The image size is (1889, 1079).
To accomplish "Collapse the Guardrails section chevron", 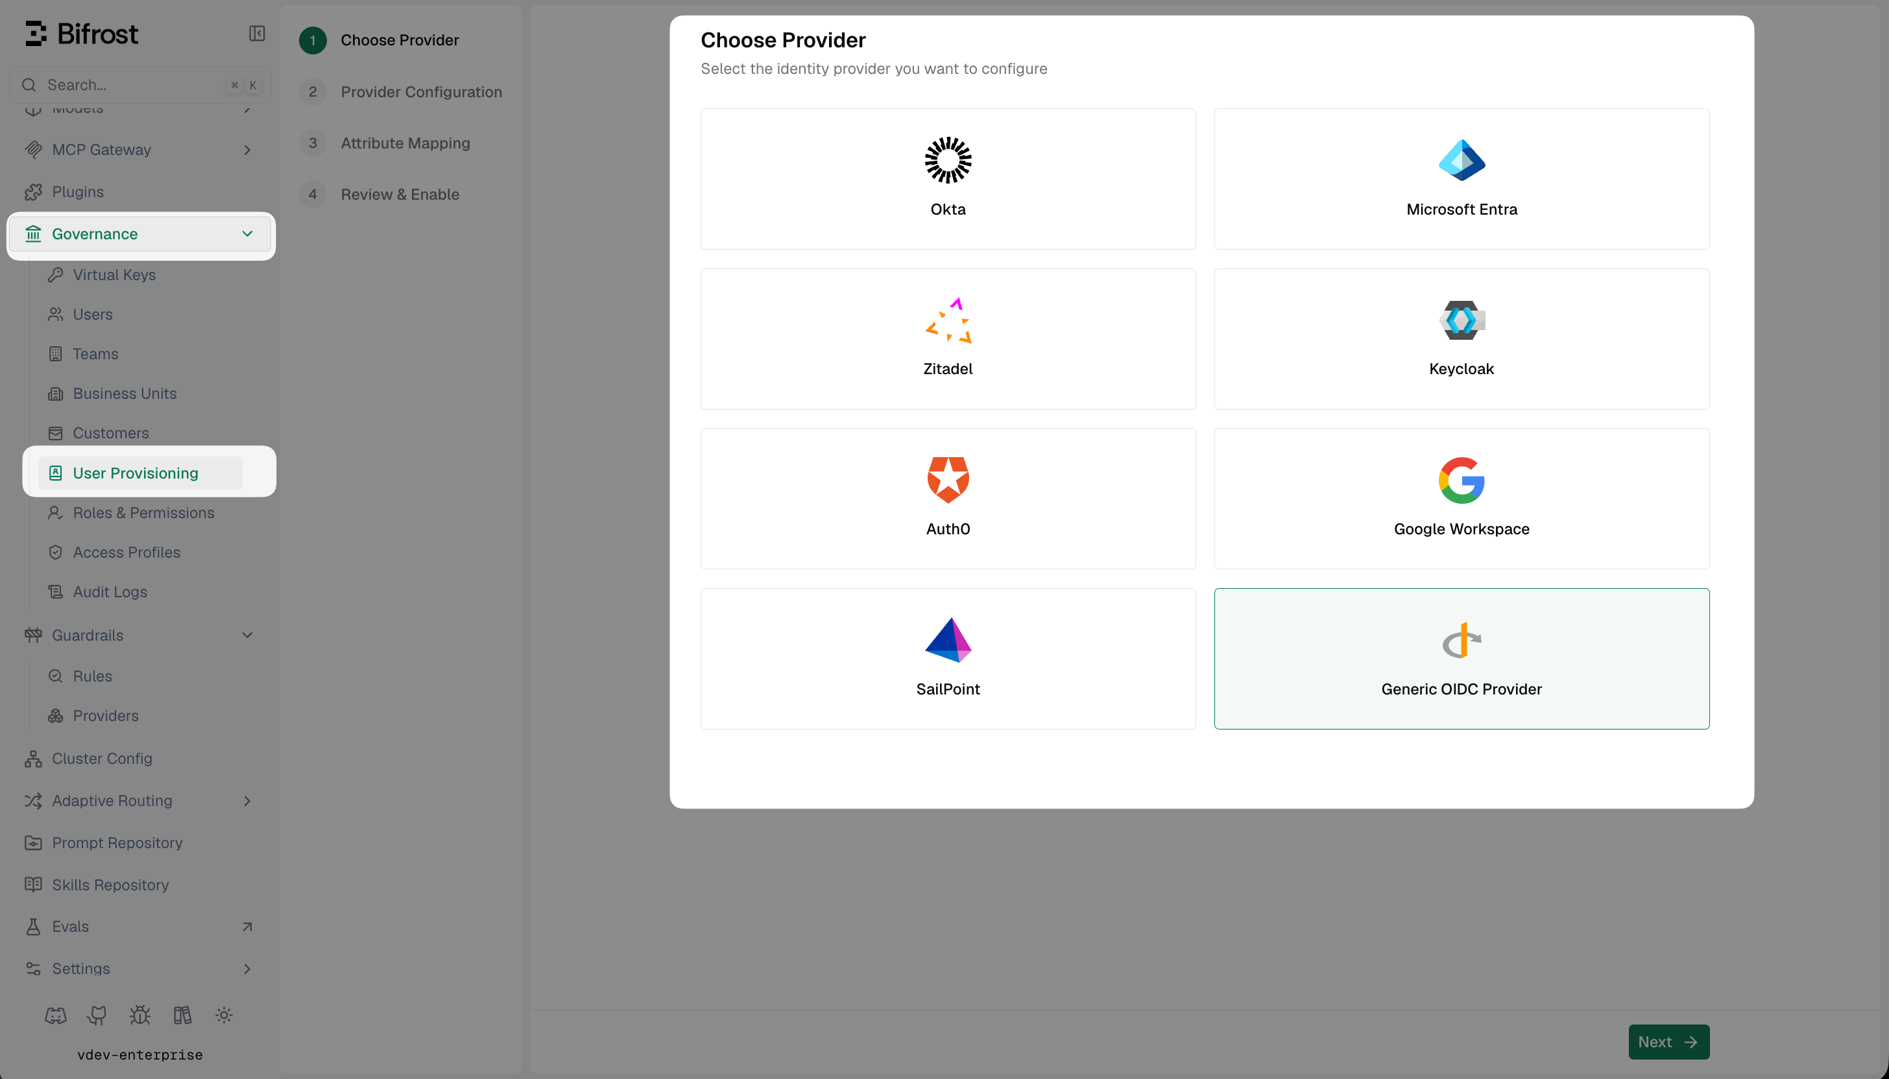I will pos(247,635).
